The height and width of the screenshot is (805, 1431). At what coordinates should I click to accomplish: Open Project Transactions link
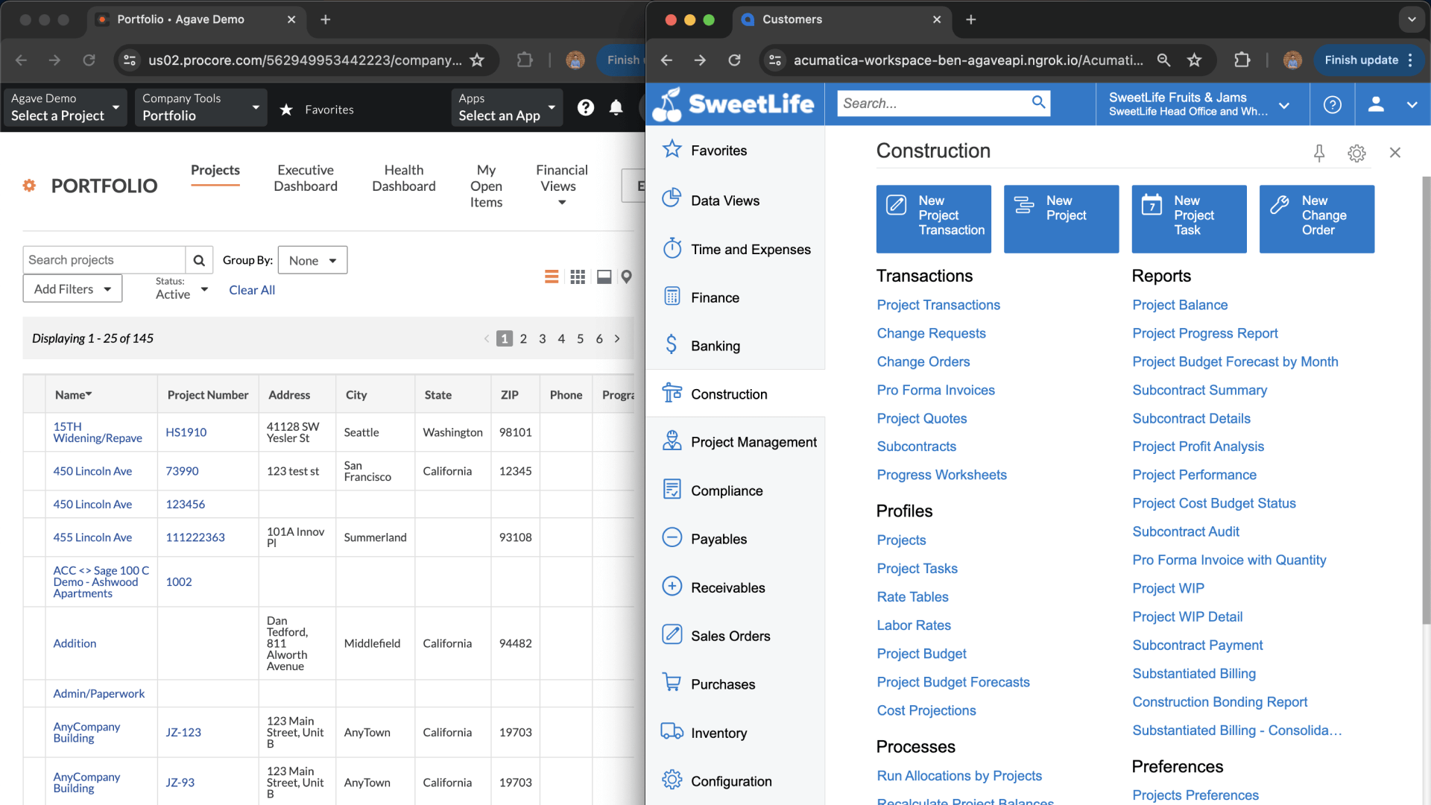[938, 305]
